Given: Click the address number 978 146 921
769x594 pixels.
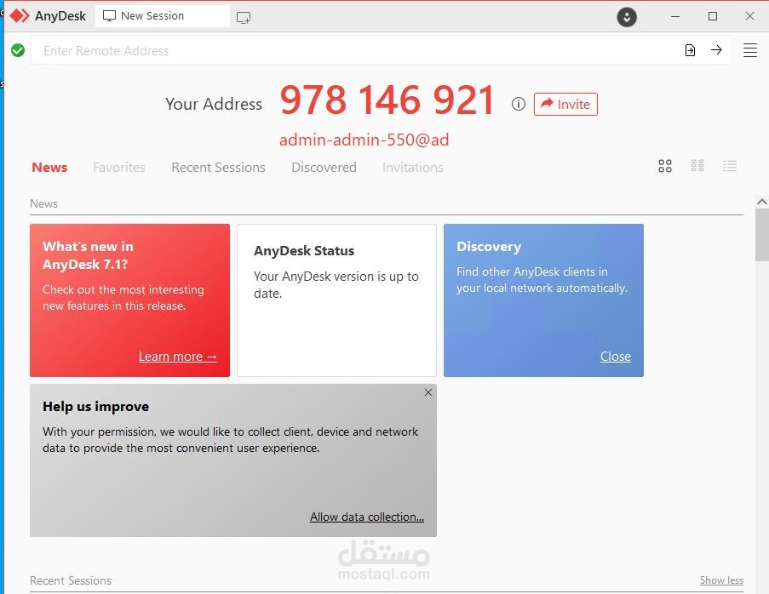Looking at the screenshot, I should point(387,100).
